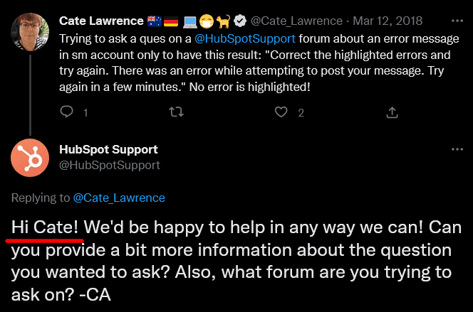The width and height of the screenshot is (473, 312).
Task: Open more options on Cate Lawrence's tweet
Action: click(x=457, y=21)
